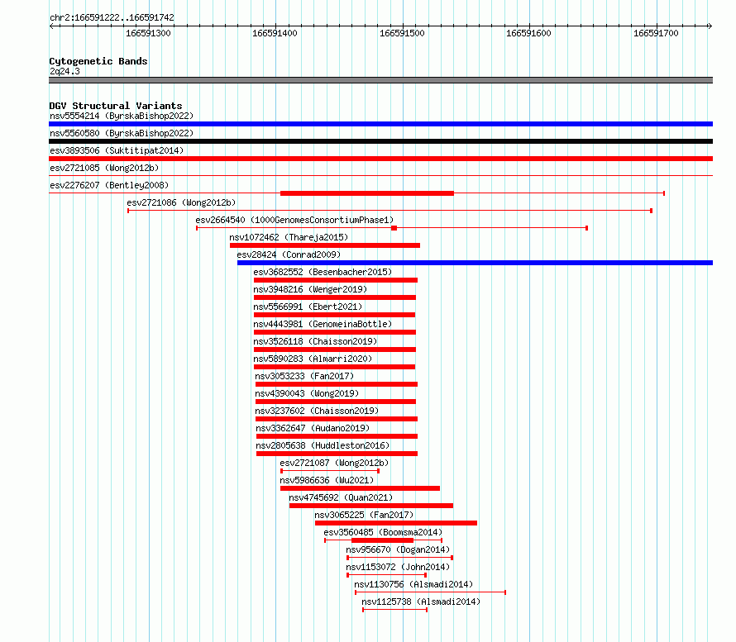The image size is (736, 642).
Task: Click ruler position 166591600
Action: pos(529,33)
